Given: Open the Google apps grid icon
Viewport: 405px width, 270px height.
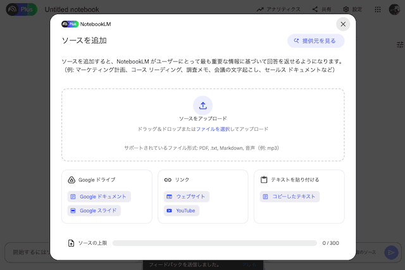Looking at the screenshot, I should [378, 9].
